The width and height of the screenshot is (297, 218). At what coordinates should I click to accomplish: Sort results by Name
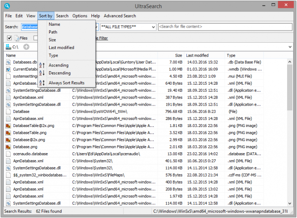tap(67, 24)
